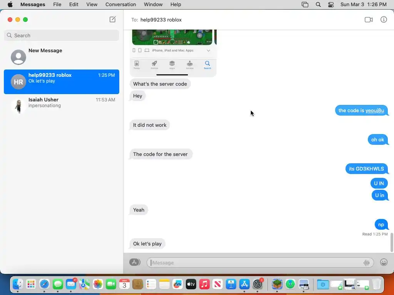The image size is (394, 295).
Task: Open Finder from the dock
Action: [x=18, y=284]
